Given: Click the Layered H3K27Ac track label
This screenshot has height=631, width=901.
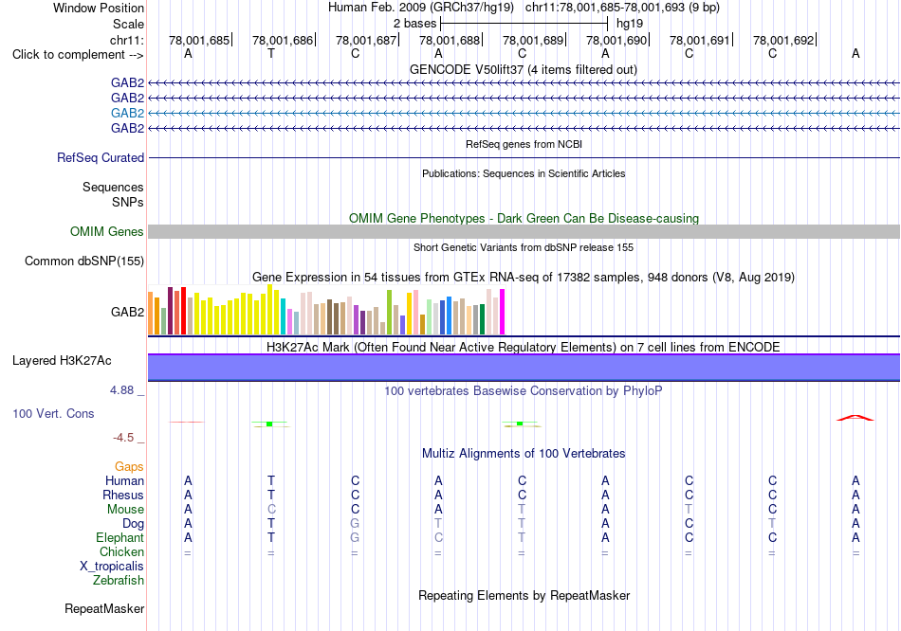Looking at the screenshot, I should tap(62, 361).
